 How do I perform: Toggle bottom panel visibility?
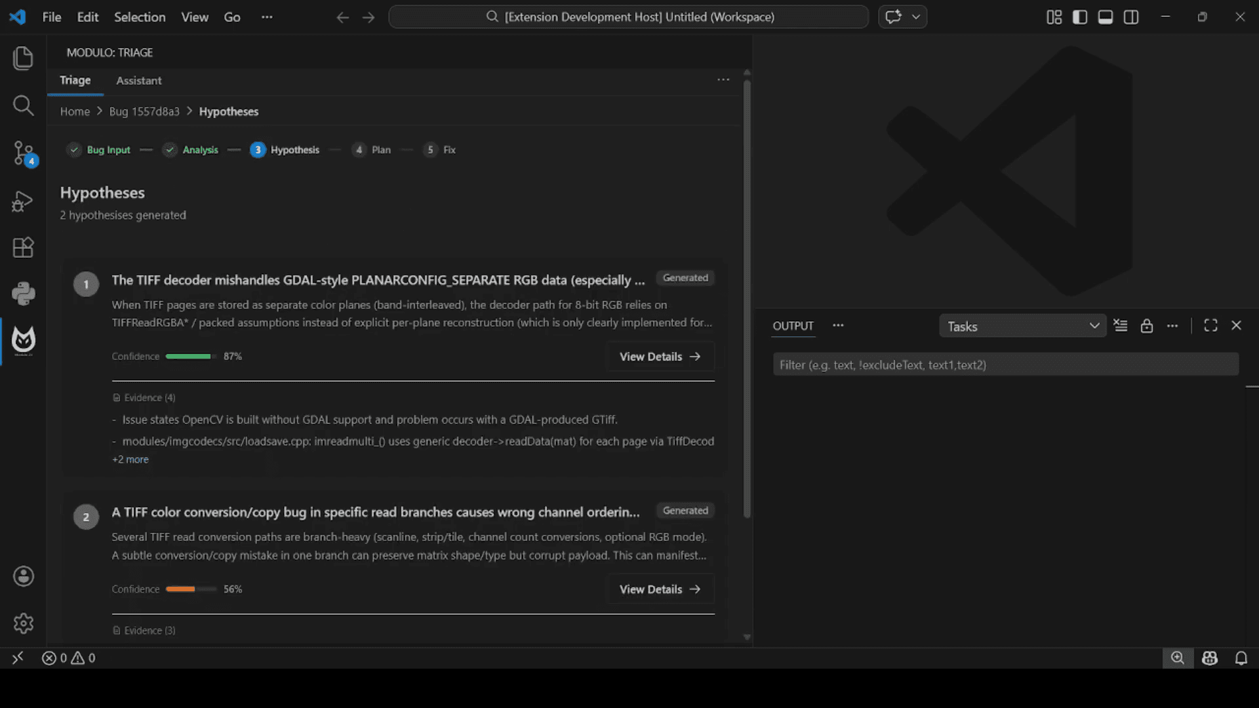[1105, 17]
